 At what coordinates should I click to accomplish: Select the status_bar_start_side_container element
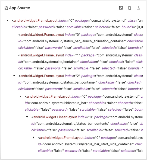(x=90, y=144)
